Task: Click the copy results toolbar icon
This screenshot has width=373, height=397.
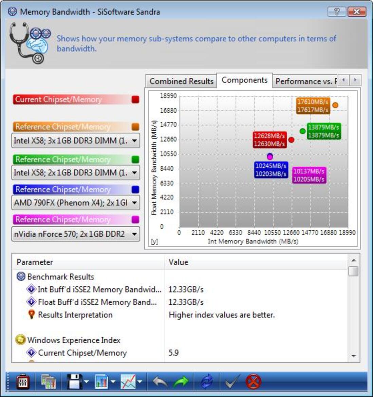Action: (x=48, y=382)
